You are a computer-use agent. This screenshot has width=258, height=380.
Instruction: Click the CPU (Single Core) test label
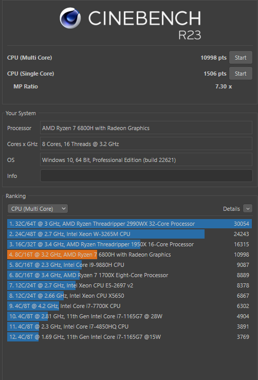tap(30, 74)
